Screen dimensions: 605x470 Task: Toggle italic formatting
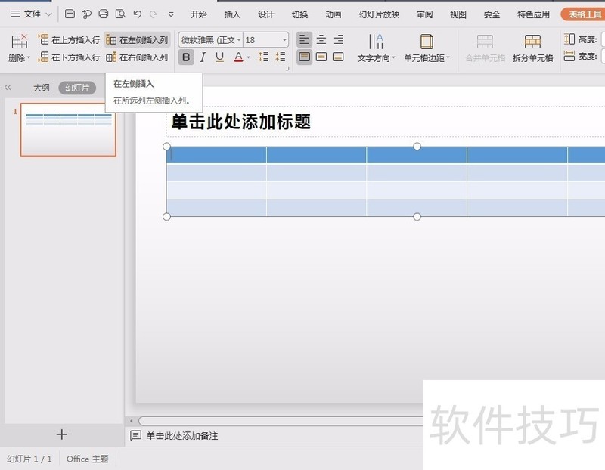[203, 57]
